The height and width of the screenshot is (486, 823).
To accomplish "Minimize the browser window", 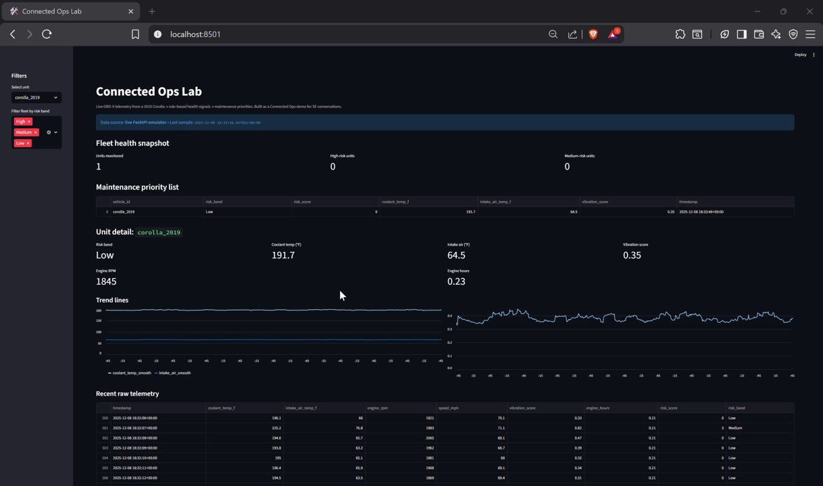I will [757, 11].
